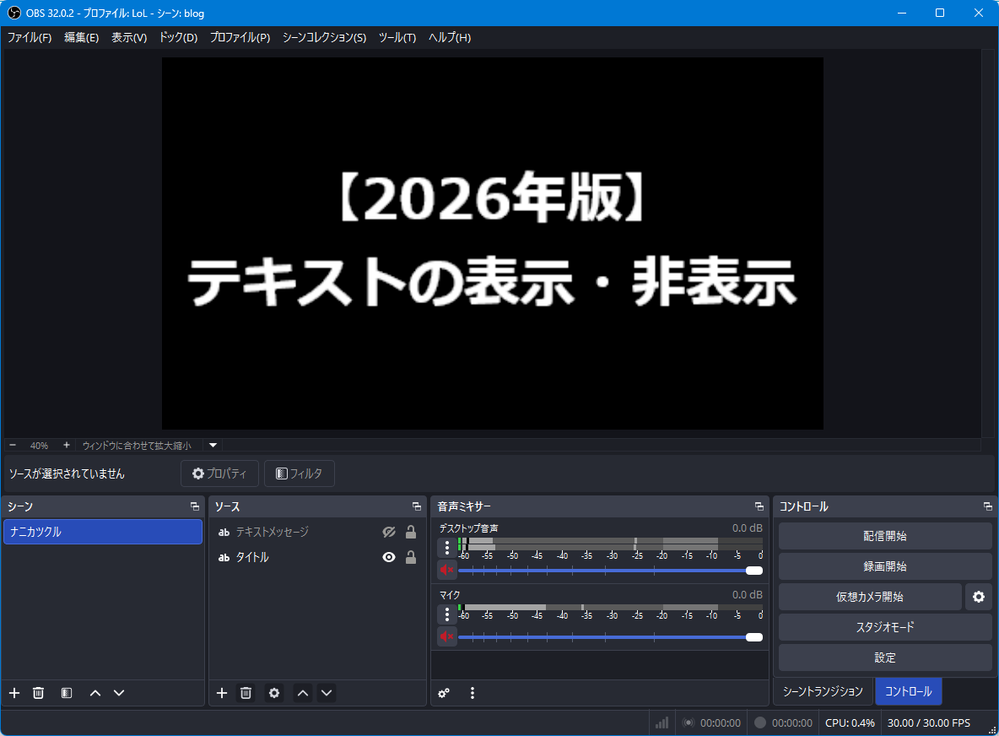Open the シーンコレクション menu
Image resolution: width=999 pixels, height=736 pixels.
coord(324,38)
